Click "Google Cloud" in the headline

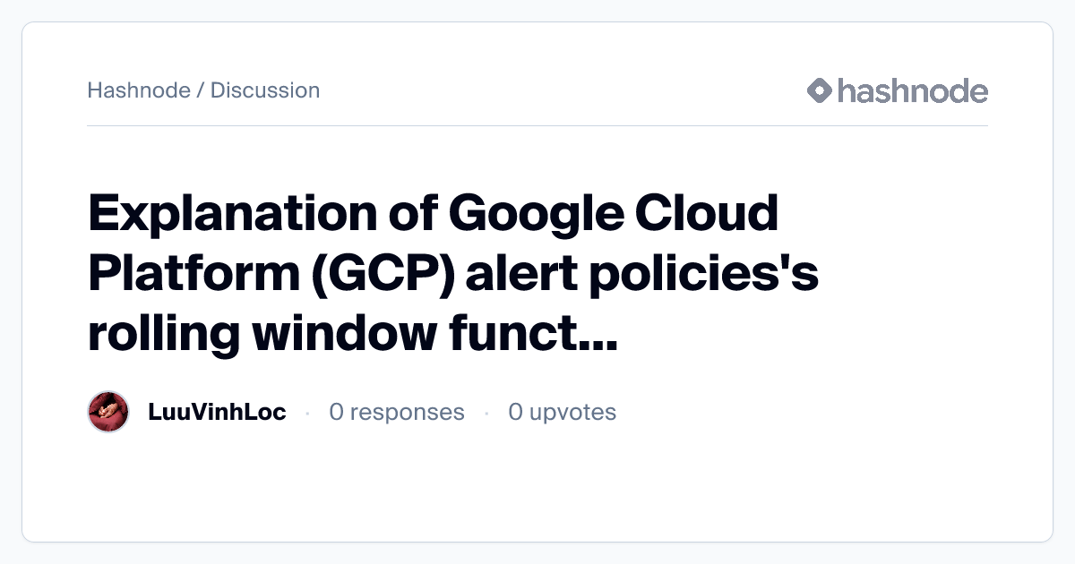[x=614, y=213]
